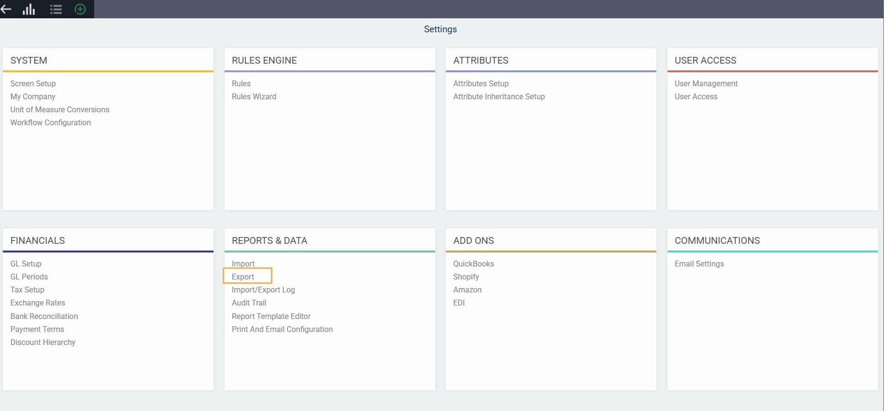Go to User Management
The height and width of the screenshot is (411, 893).
706,83
